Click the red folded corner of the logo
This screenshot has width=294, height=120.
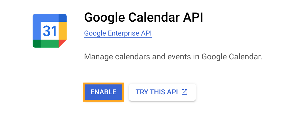62,43
